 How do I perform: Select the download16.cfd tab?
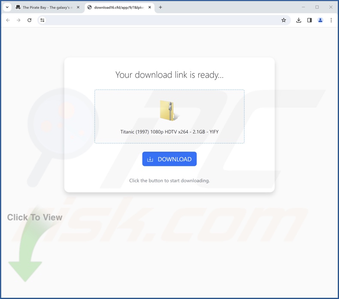click(x=119, y=7)
